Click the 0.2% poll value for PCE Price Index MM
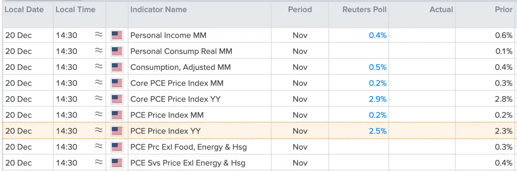The width and height of the screenshot is (517, 171). pyautogui.click(x=378, y=115)
